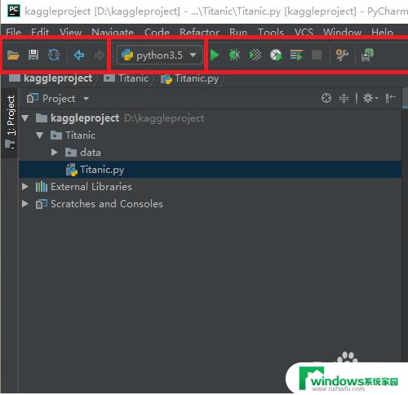Image resolution: width=408 pixels, height=395 pixels.
Task: Toggle the 1: Project side tab
Action: click(11, 122)
